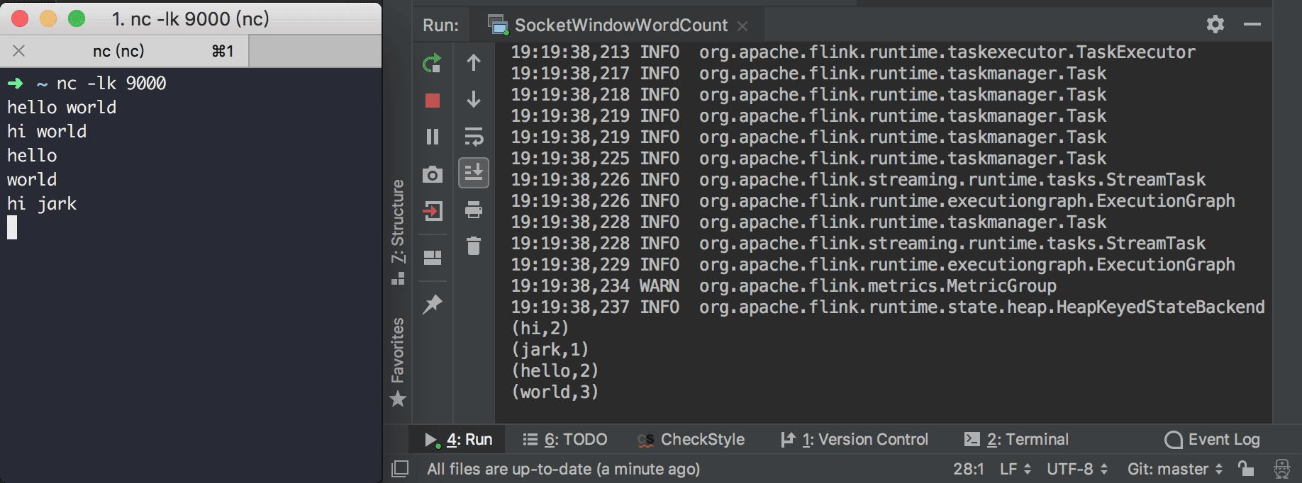
Task: Open Run panel settings gear
Action: [1215, 24]
